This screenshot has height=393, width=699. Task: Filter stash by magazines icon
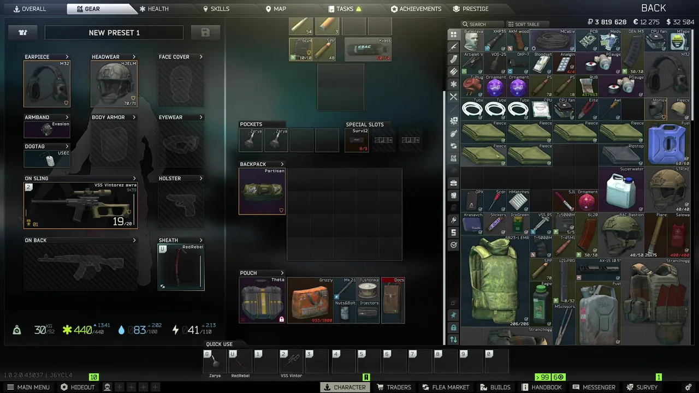(453, 59)
